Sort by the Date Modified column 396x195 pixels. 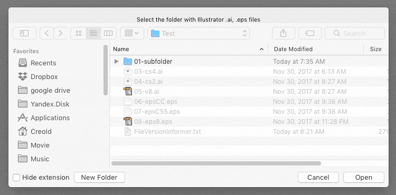pos(316,49)
